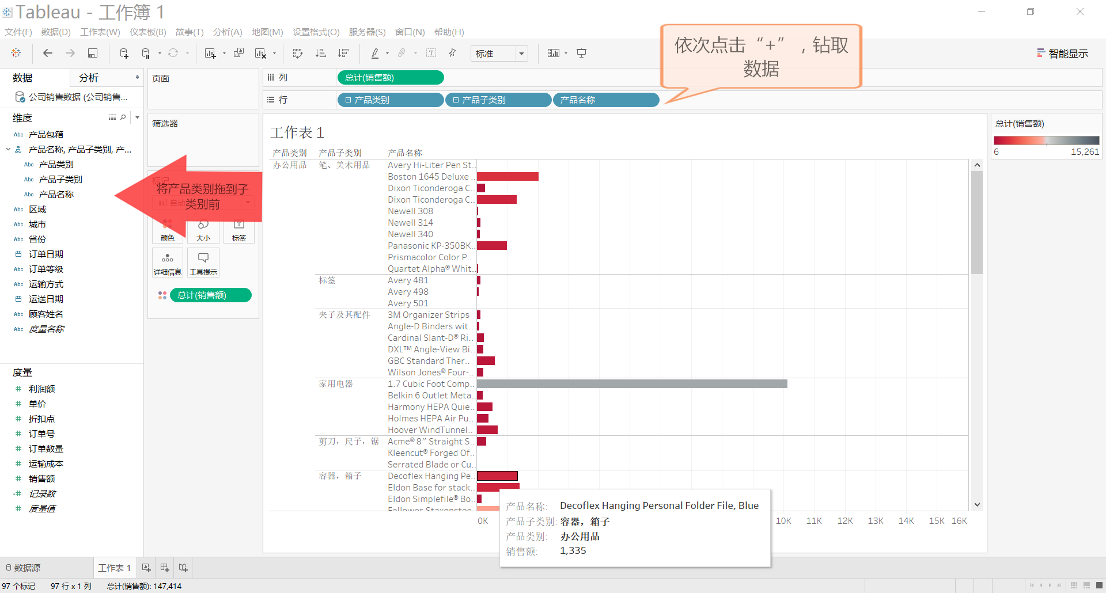Add a new data source from toolbar
The width and height of the screenshot is (1106, 593).
click(x=124, y=53)
